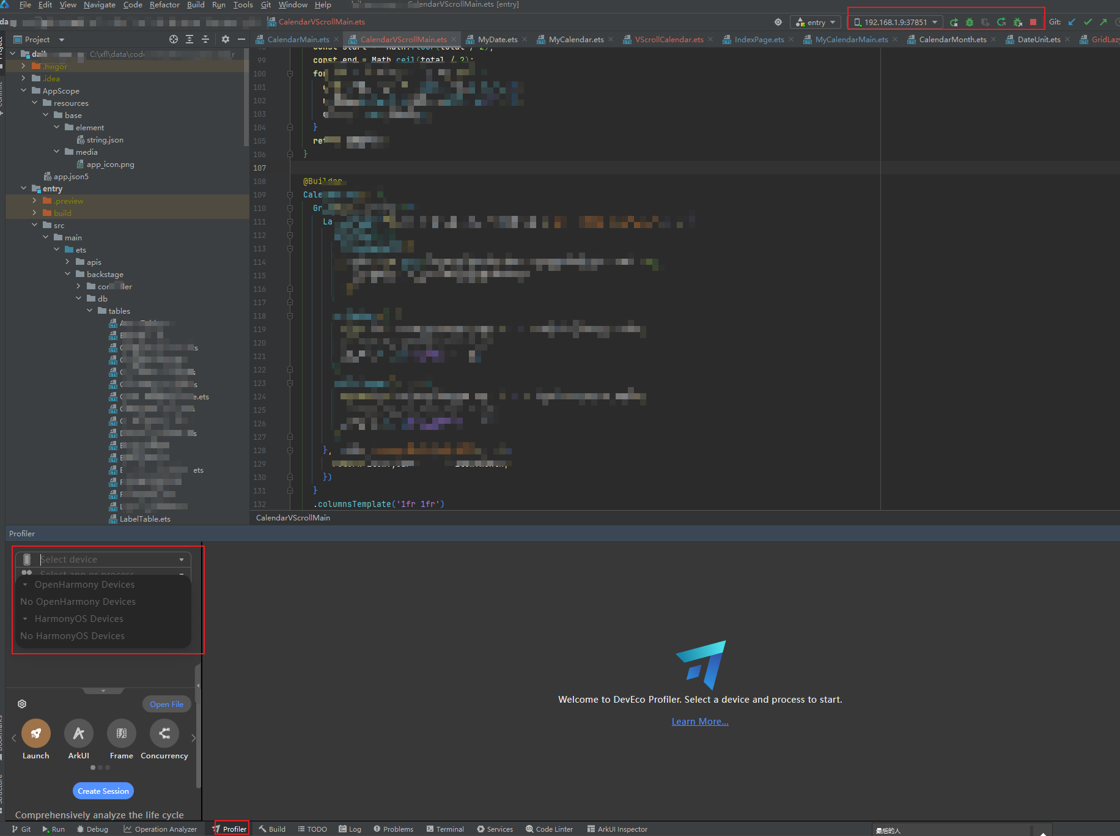This screenshot has height=836, width=1120.
Task: Open the Debug tool window
Action: pyautogui.click(x=93, y=829)
